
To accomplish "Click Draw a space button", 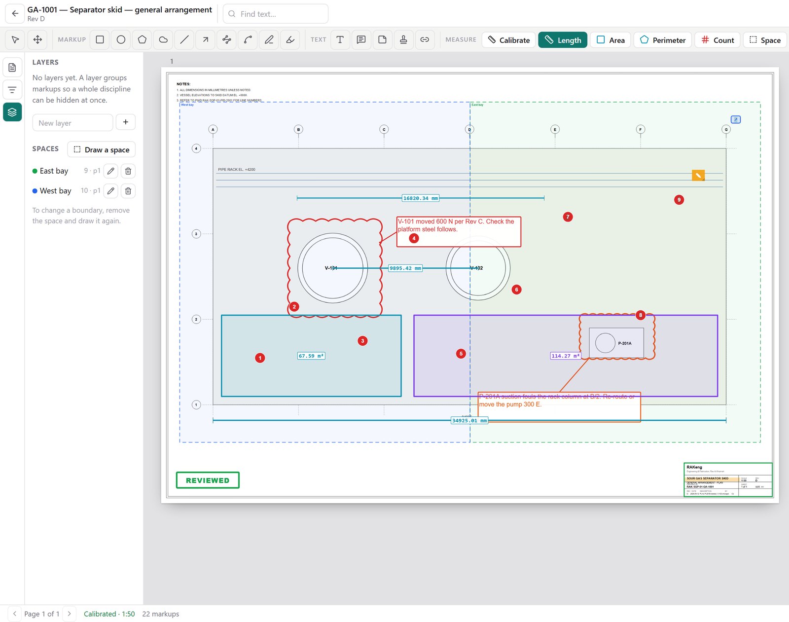I will pyautogui.click(x=102, y=149).
